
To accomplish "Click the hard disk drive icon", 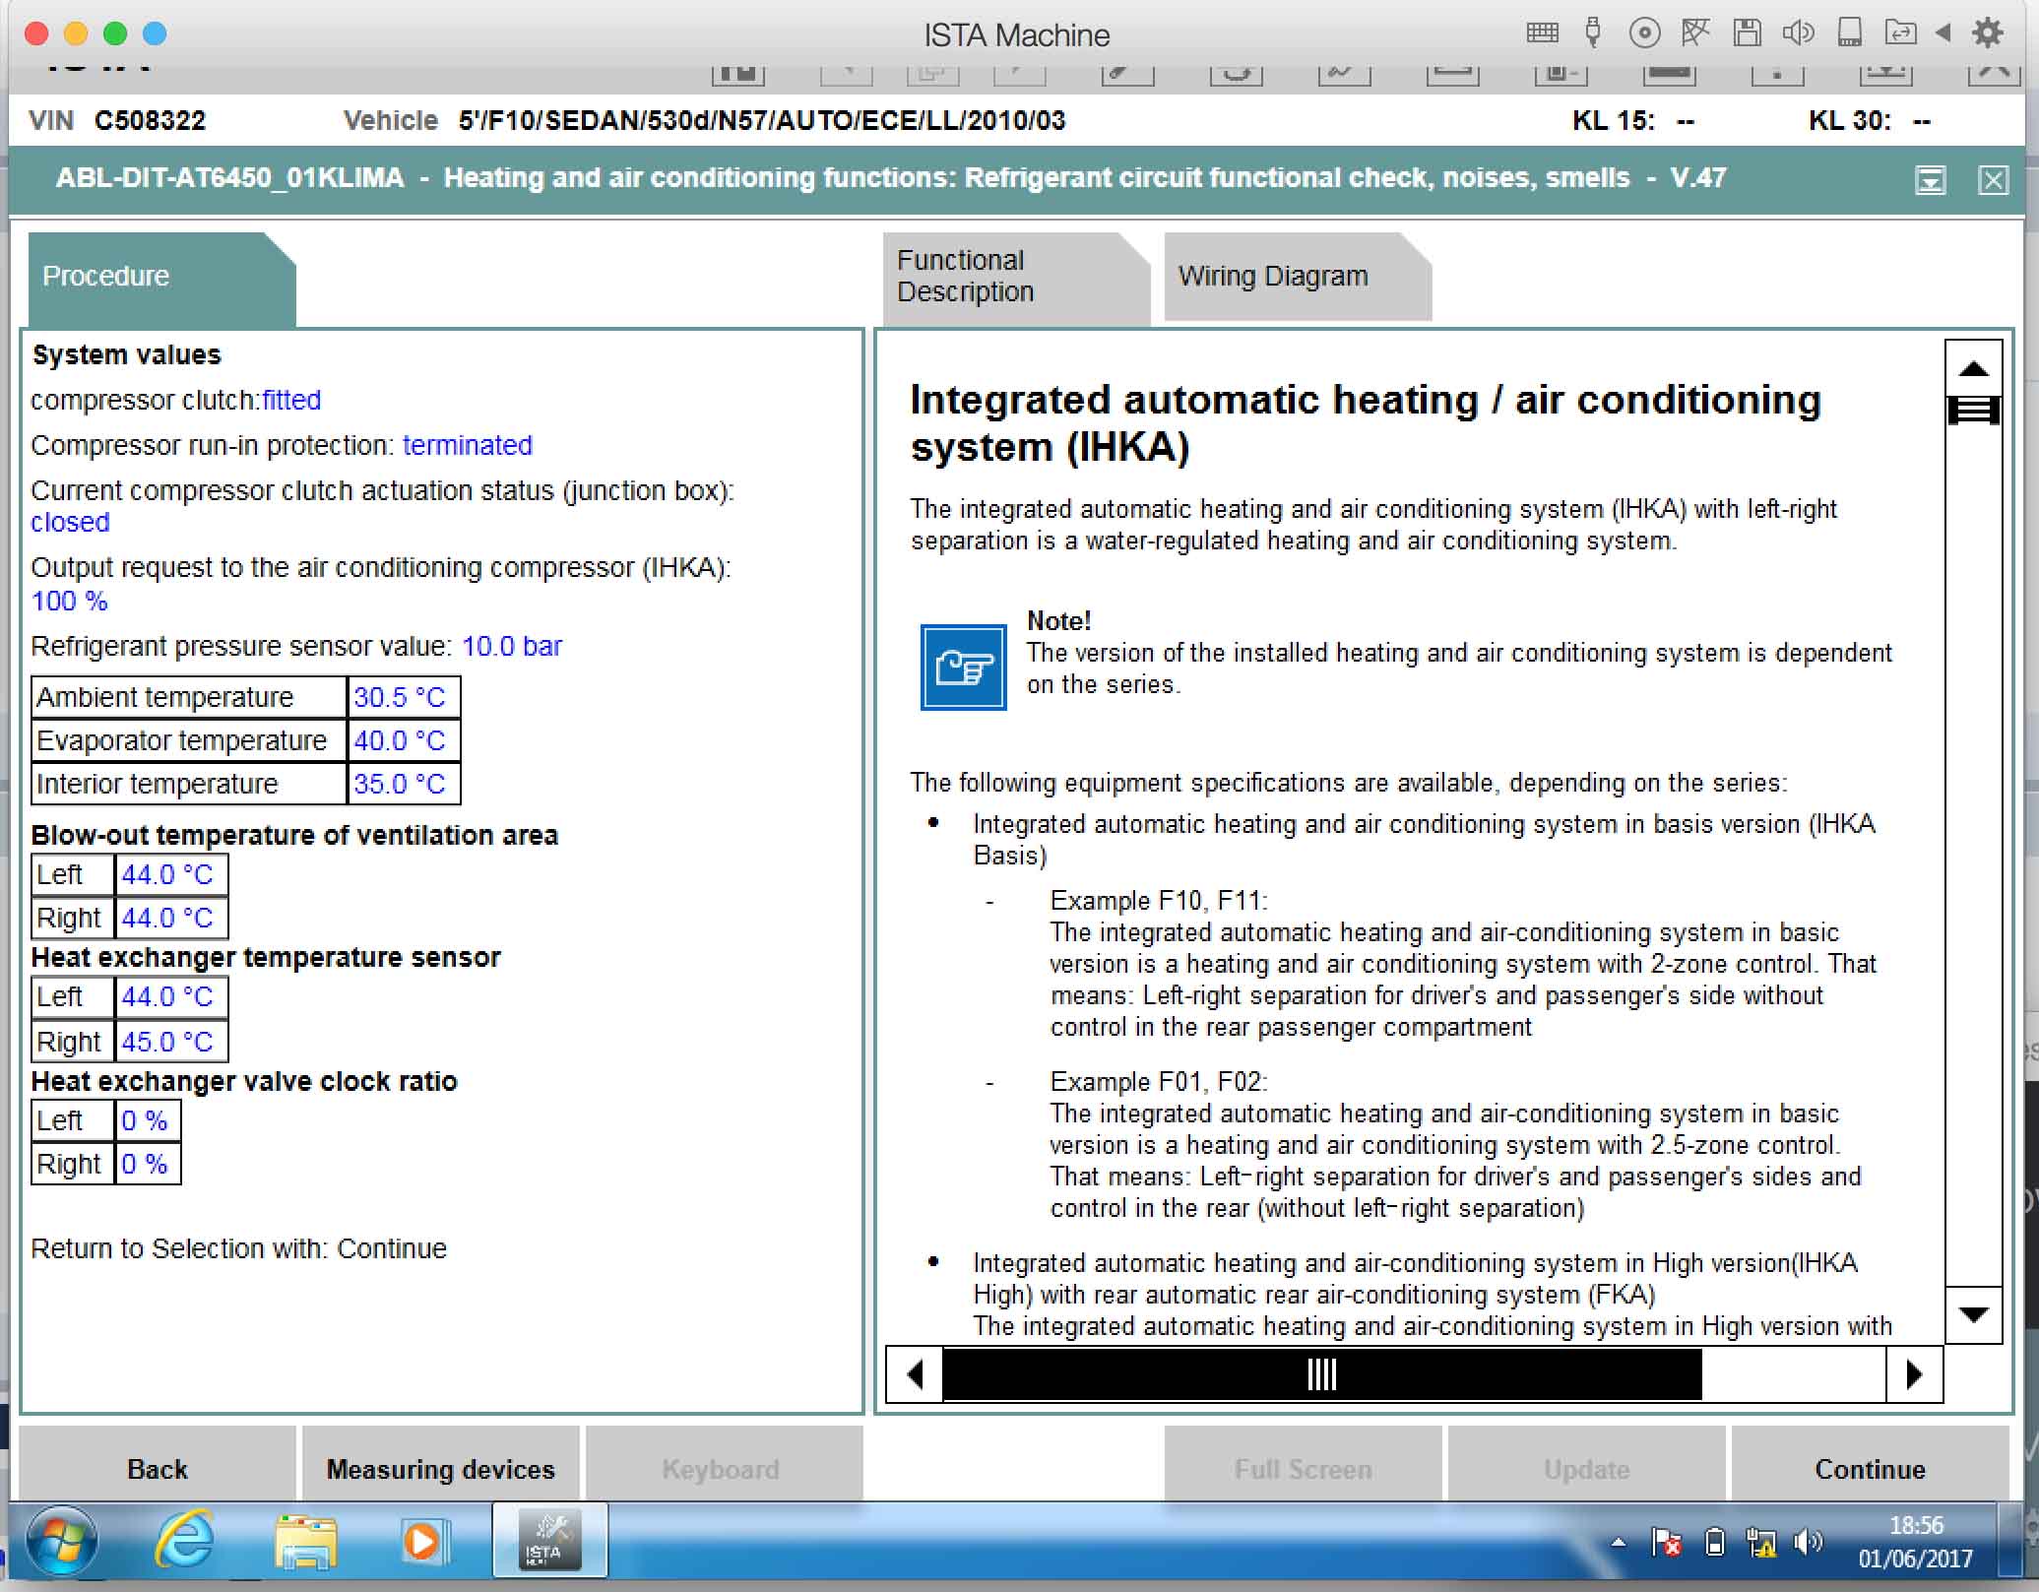I will click(x=1850, y=33).
